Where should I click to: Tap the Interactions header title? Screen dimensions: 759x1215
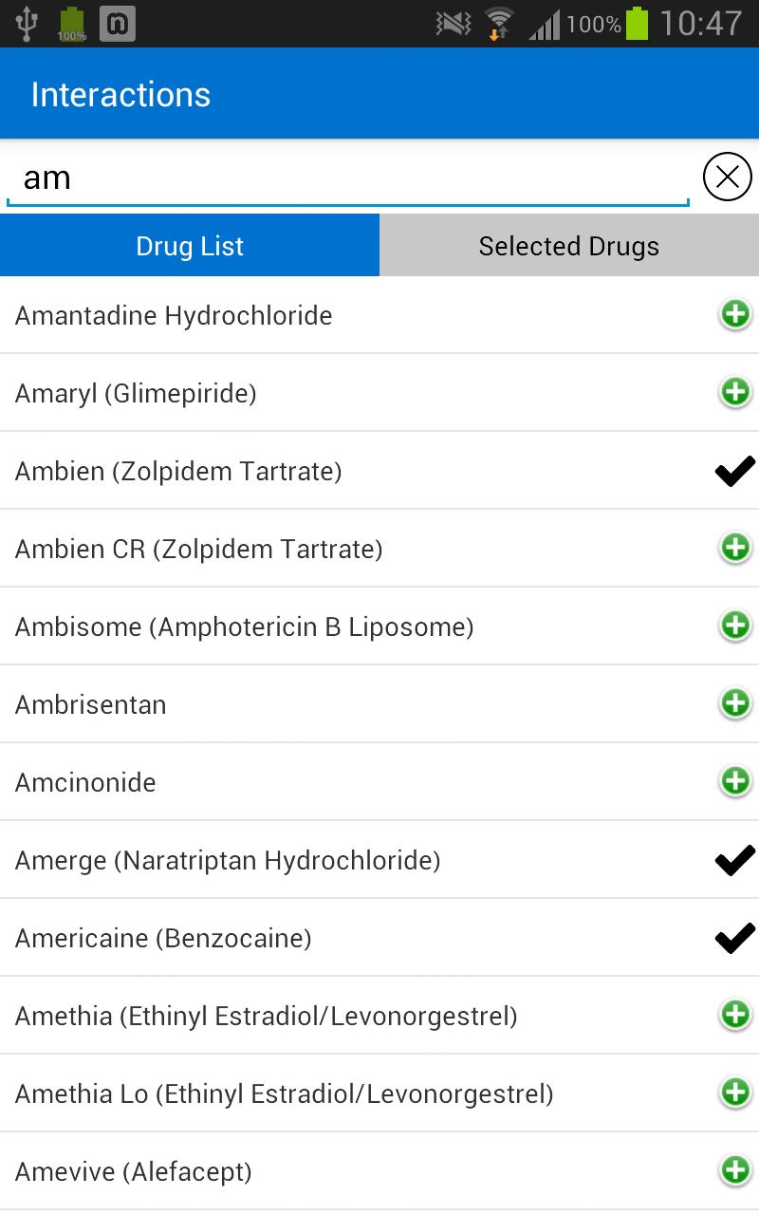120,95
